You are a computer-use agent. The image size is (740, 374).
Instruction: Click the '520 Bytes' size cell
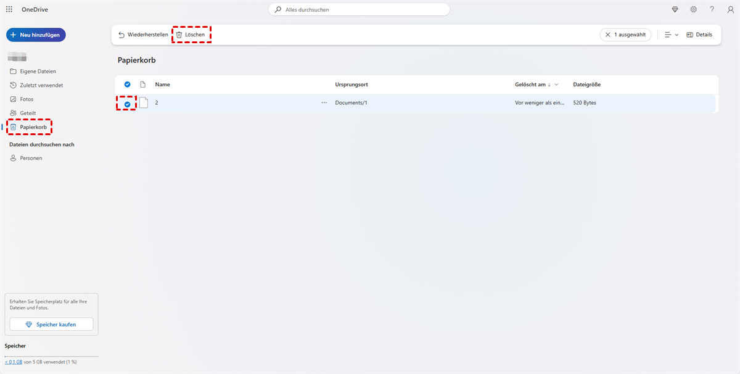[585, 103]
